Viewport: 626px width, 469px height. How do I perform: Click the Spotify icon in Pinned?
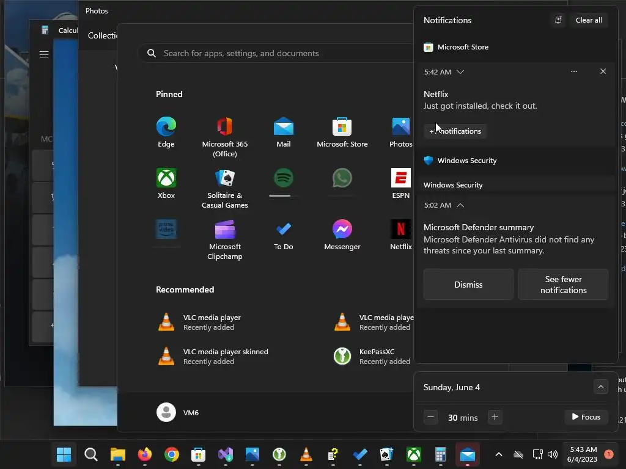[x=284, y=178]
